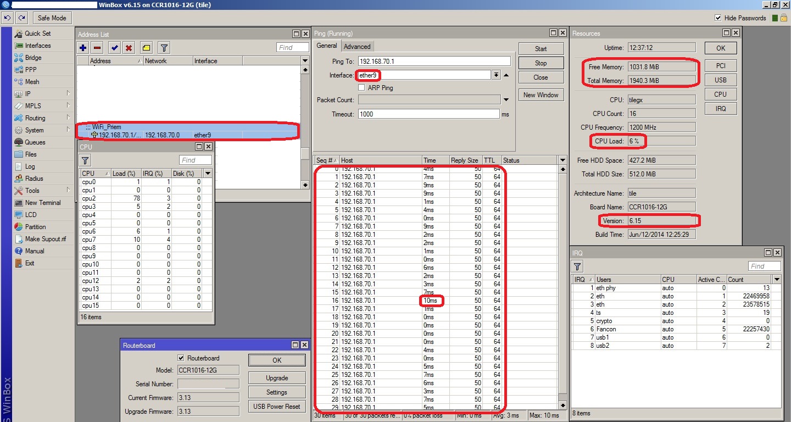Image resolution: width=791 pixels, height=422 pixels.
Task: Click the Undo arrow in top toolbar
Action: [8, 18]
